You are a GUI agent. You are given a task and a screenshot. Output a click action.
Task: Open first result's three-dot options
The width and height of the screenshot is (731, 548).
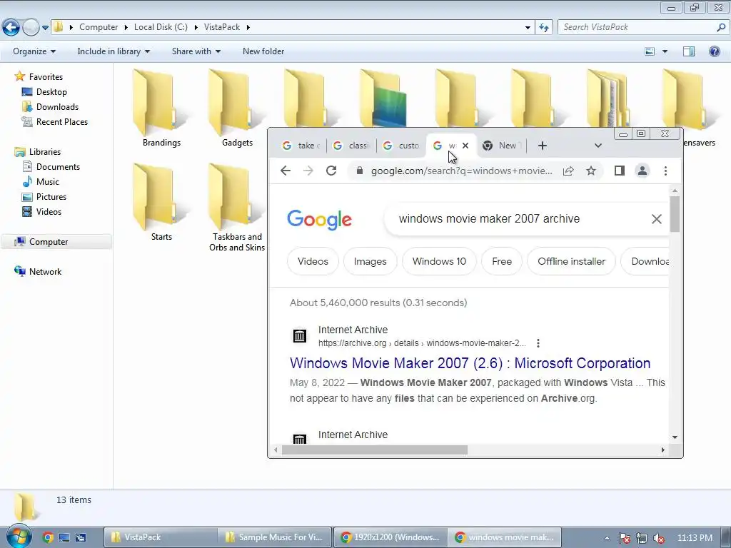point(538,343)
